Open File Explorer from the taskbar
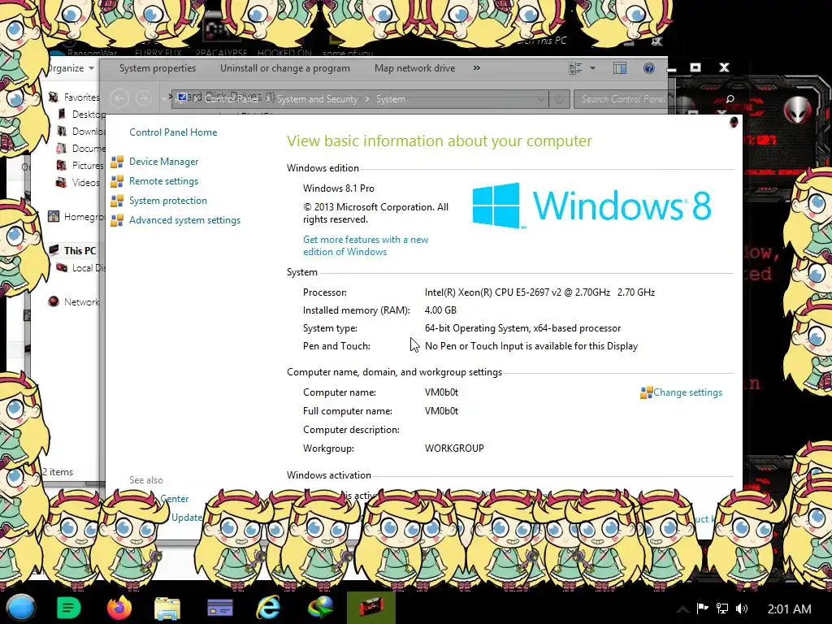Image resolution: width=832 pixels, height=624 pixels. (x=167, y=609)
